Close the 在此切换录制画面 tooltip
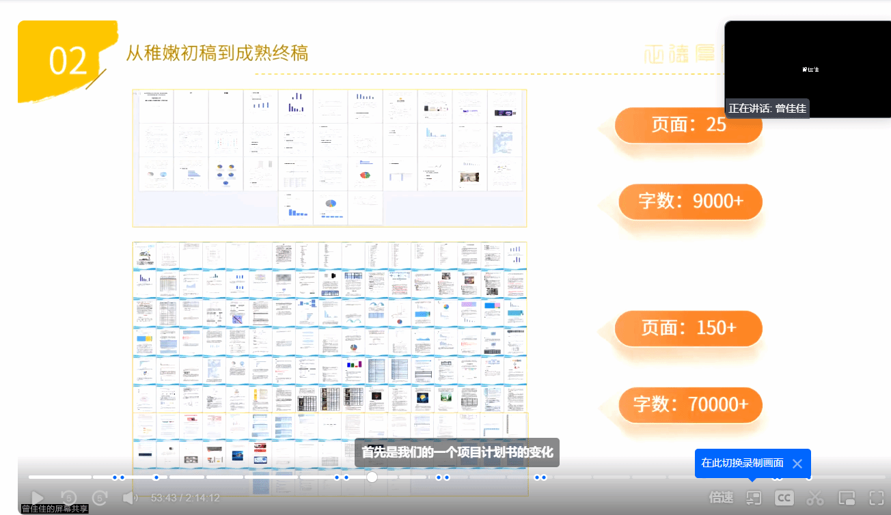Image resolution: width=891 pixels, height=515 pixels. (x=797, y=464)
